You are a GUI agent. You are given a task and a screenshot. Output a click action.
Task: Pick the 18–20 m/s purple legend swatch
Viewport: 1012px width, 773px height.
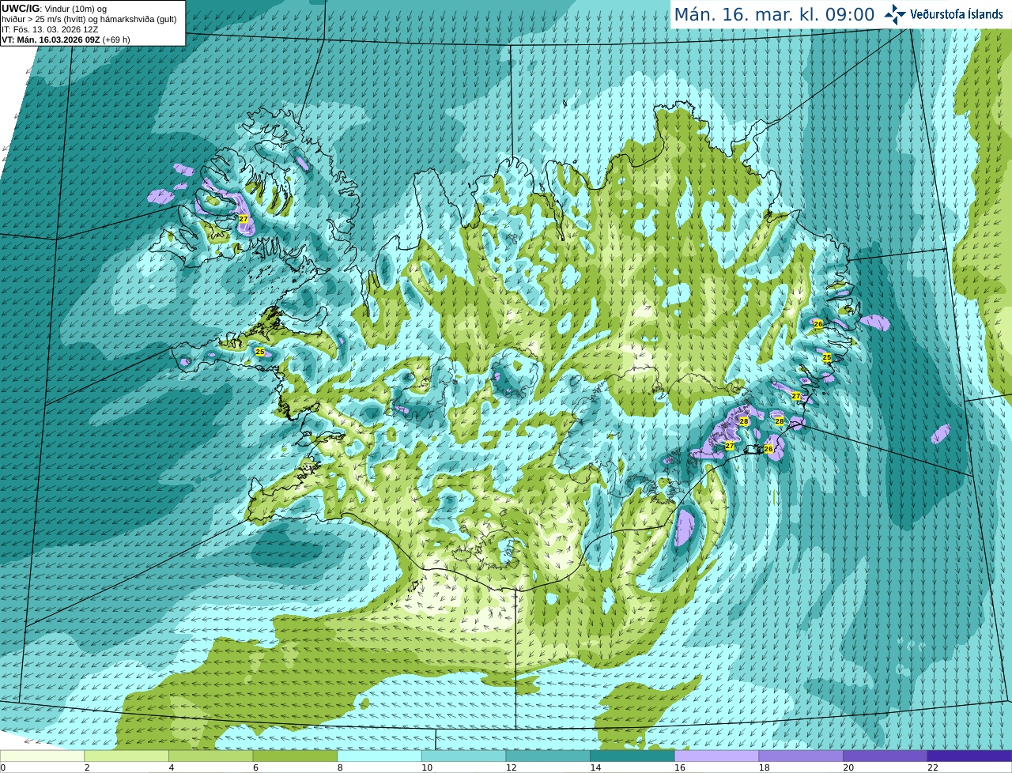click(x=801, y=756)
